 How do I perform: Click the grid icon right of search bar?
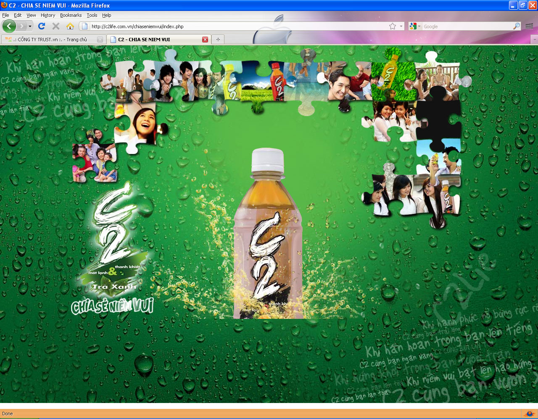pos(529,26)
